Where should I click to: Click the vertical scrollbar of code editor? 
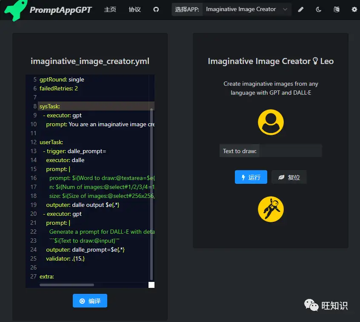(151, 194)
